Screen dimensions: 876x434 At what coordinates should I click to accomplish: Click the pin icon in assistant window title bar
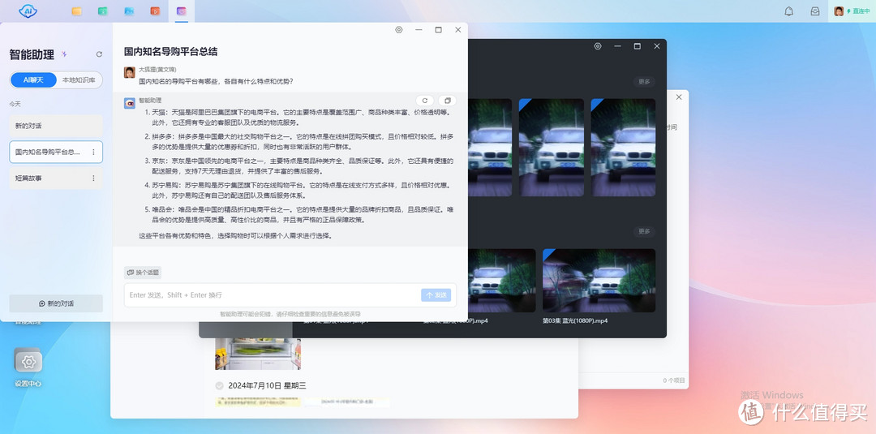coord(399,30)
